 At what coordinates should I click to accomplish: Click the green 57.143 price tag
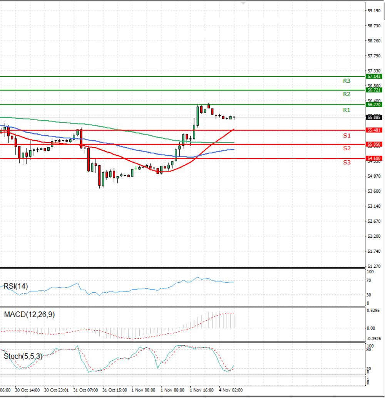pos(374,76)
